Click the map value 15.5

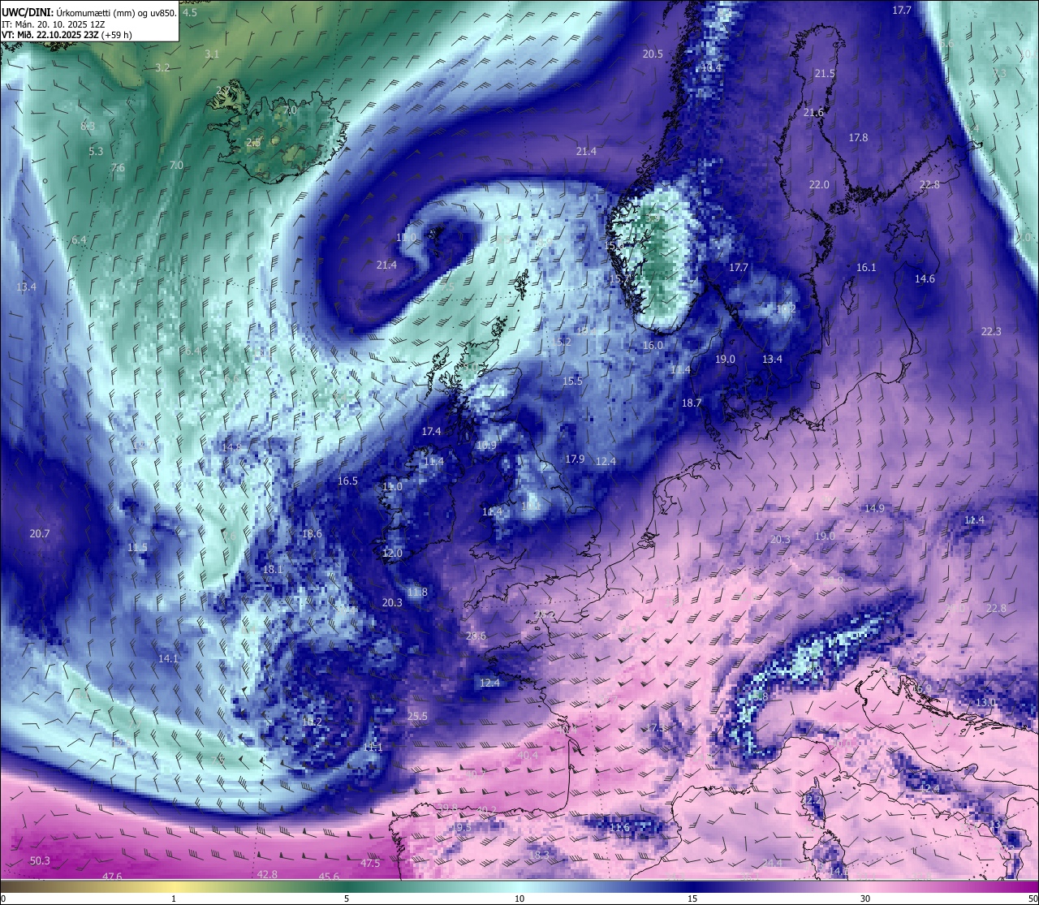[x=572, y=381]
